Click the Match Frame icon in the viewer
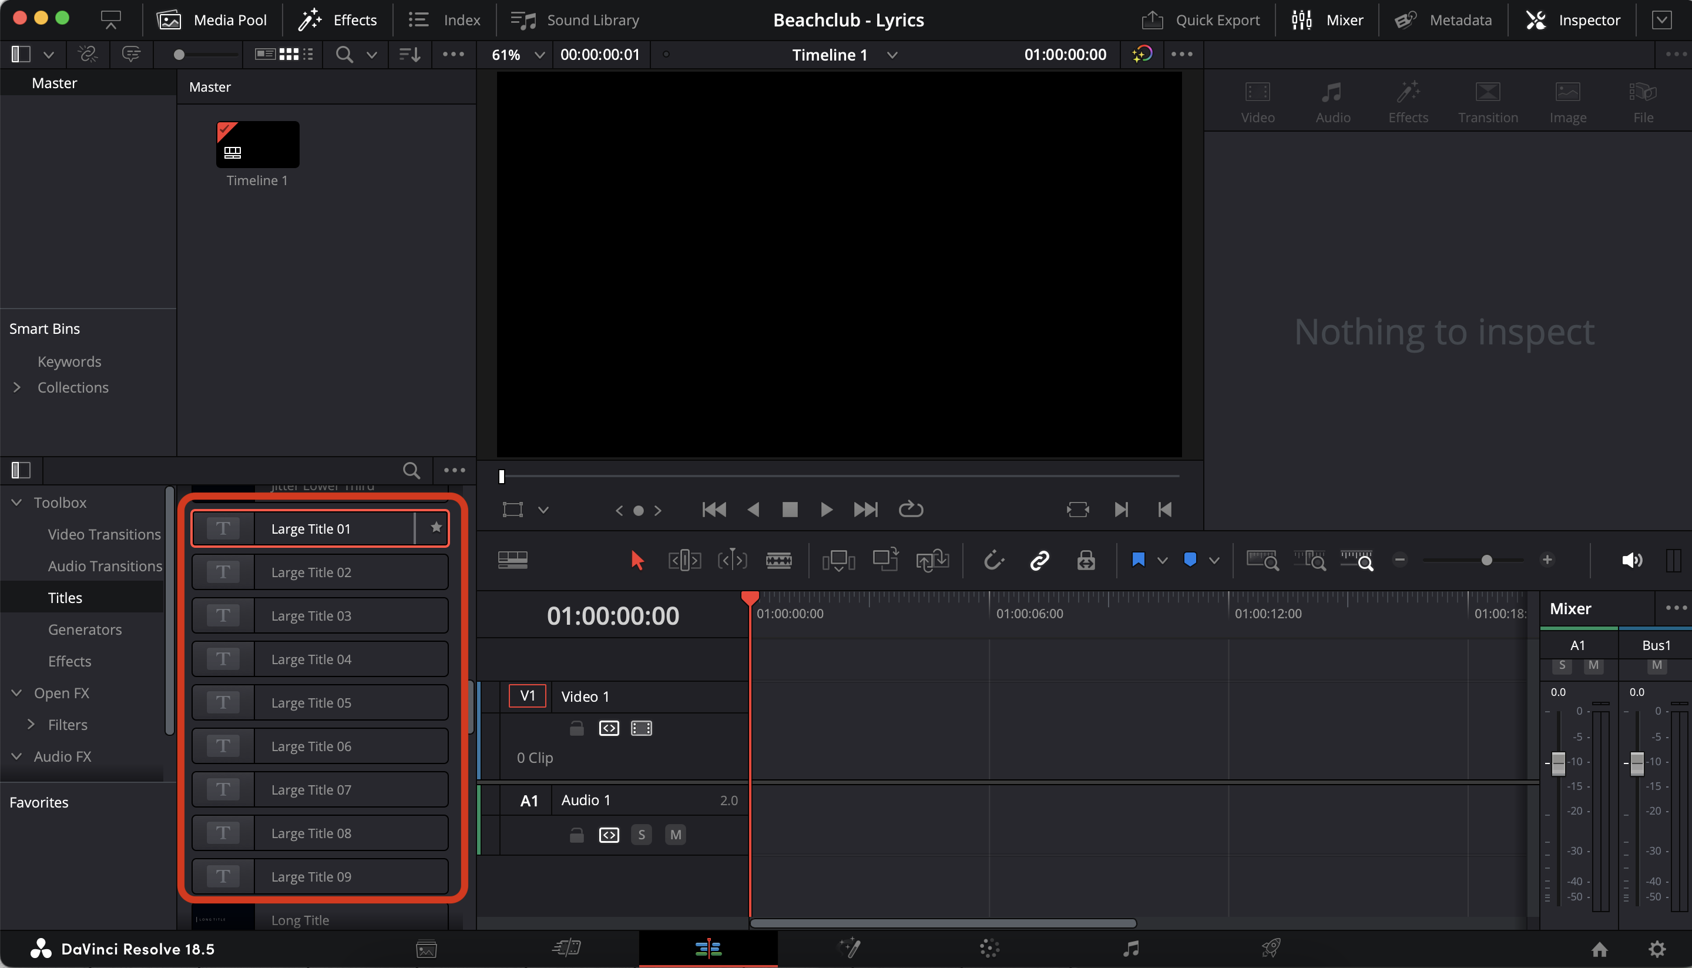The height and width of the screenshot is (968, 1692). click(x=1077, y=510)
